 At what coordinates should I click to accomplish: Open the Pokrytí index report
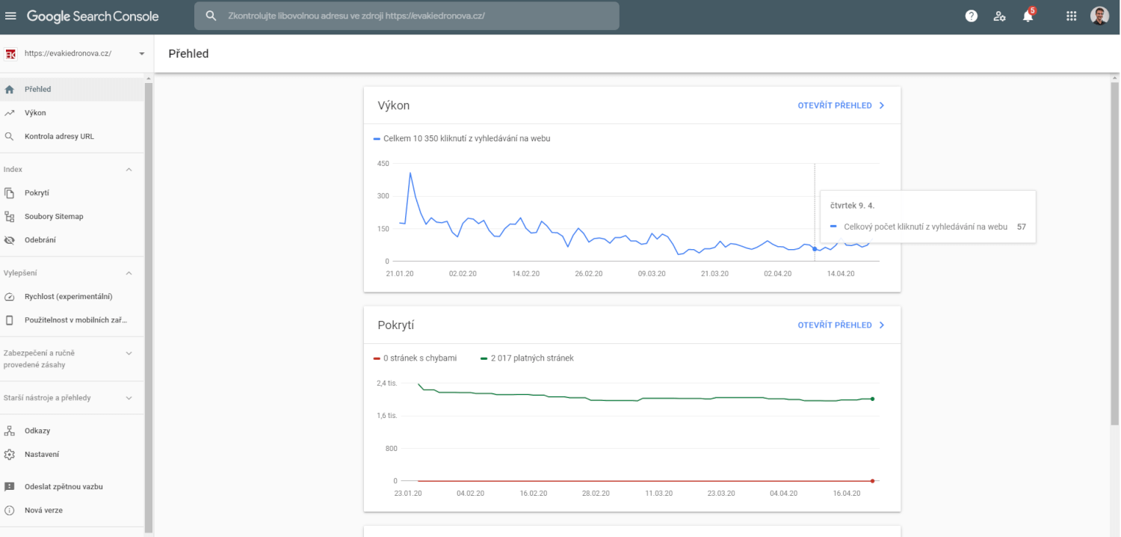(35, 192)
